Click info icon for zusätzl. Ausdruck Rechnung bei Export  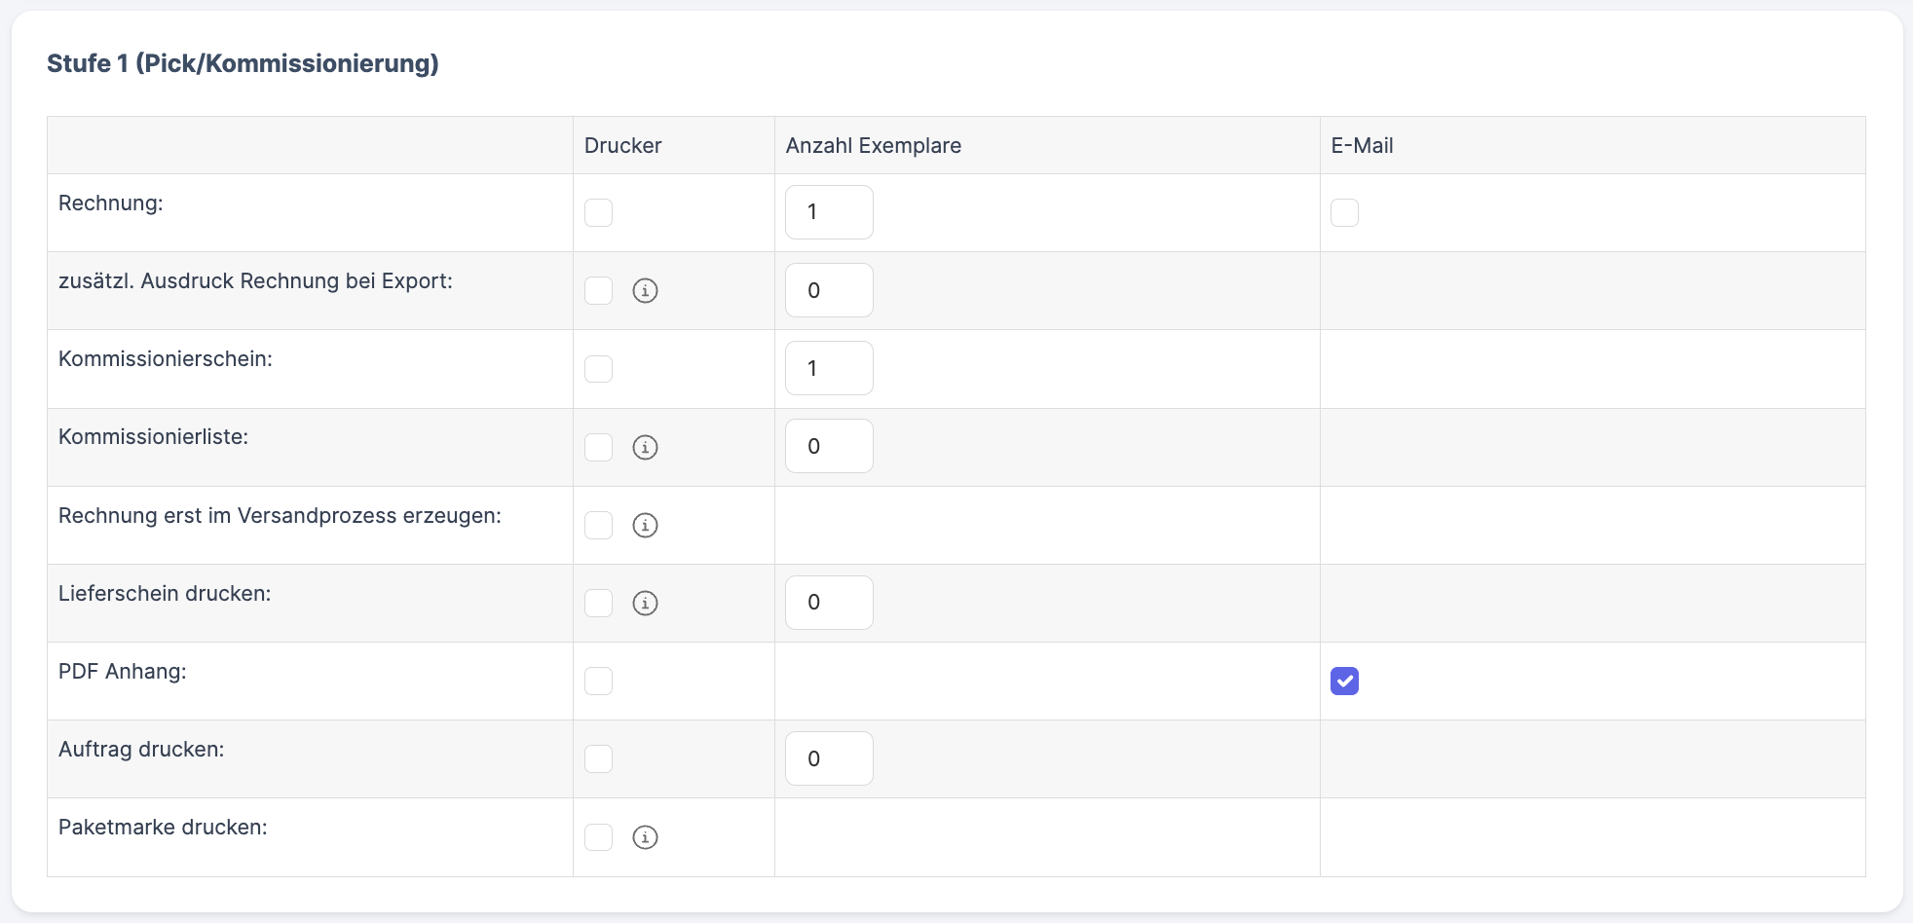(645, 291)
